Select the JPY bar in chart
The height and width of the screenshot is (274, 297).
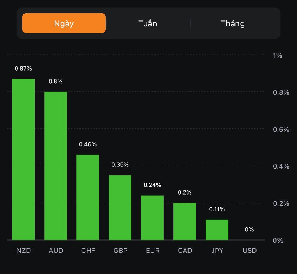coord(217,230)
